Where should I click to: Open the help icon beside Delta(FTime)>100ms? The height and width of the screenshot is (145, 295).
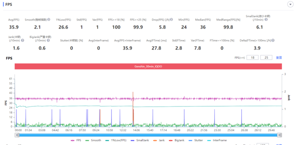click(x=273, y=40)
